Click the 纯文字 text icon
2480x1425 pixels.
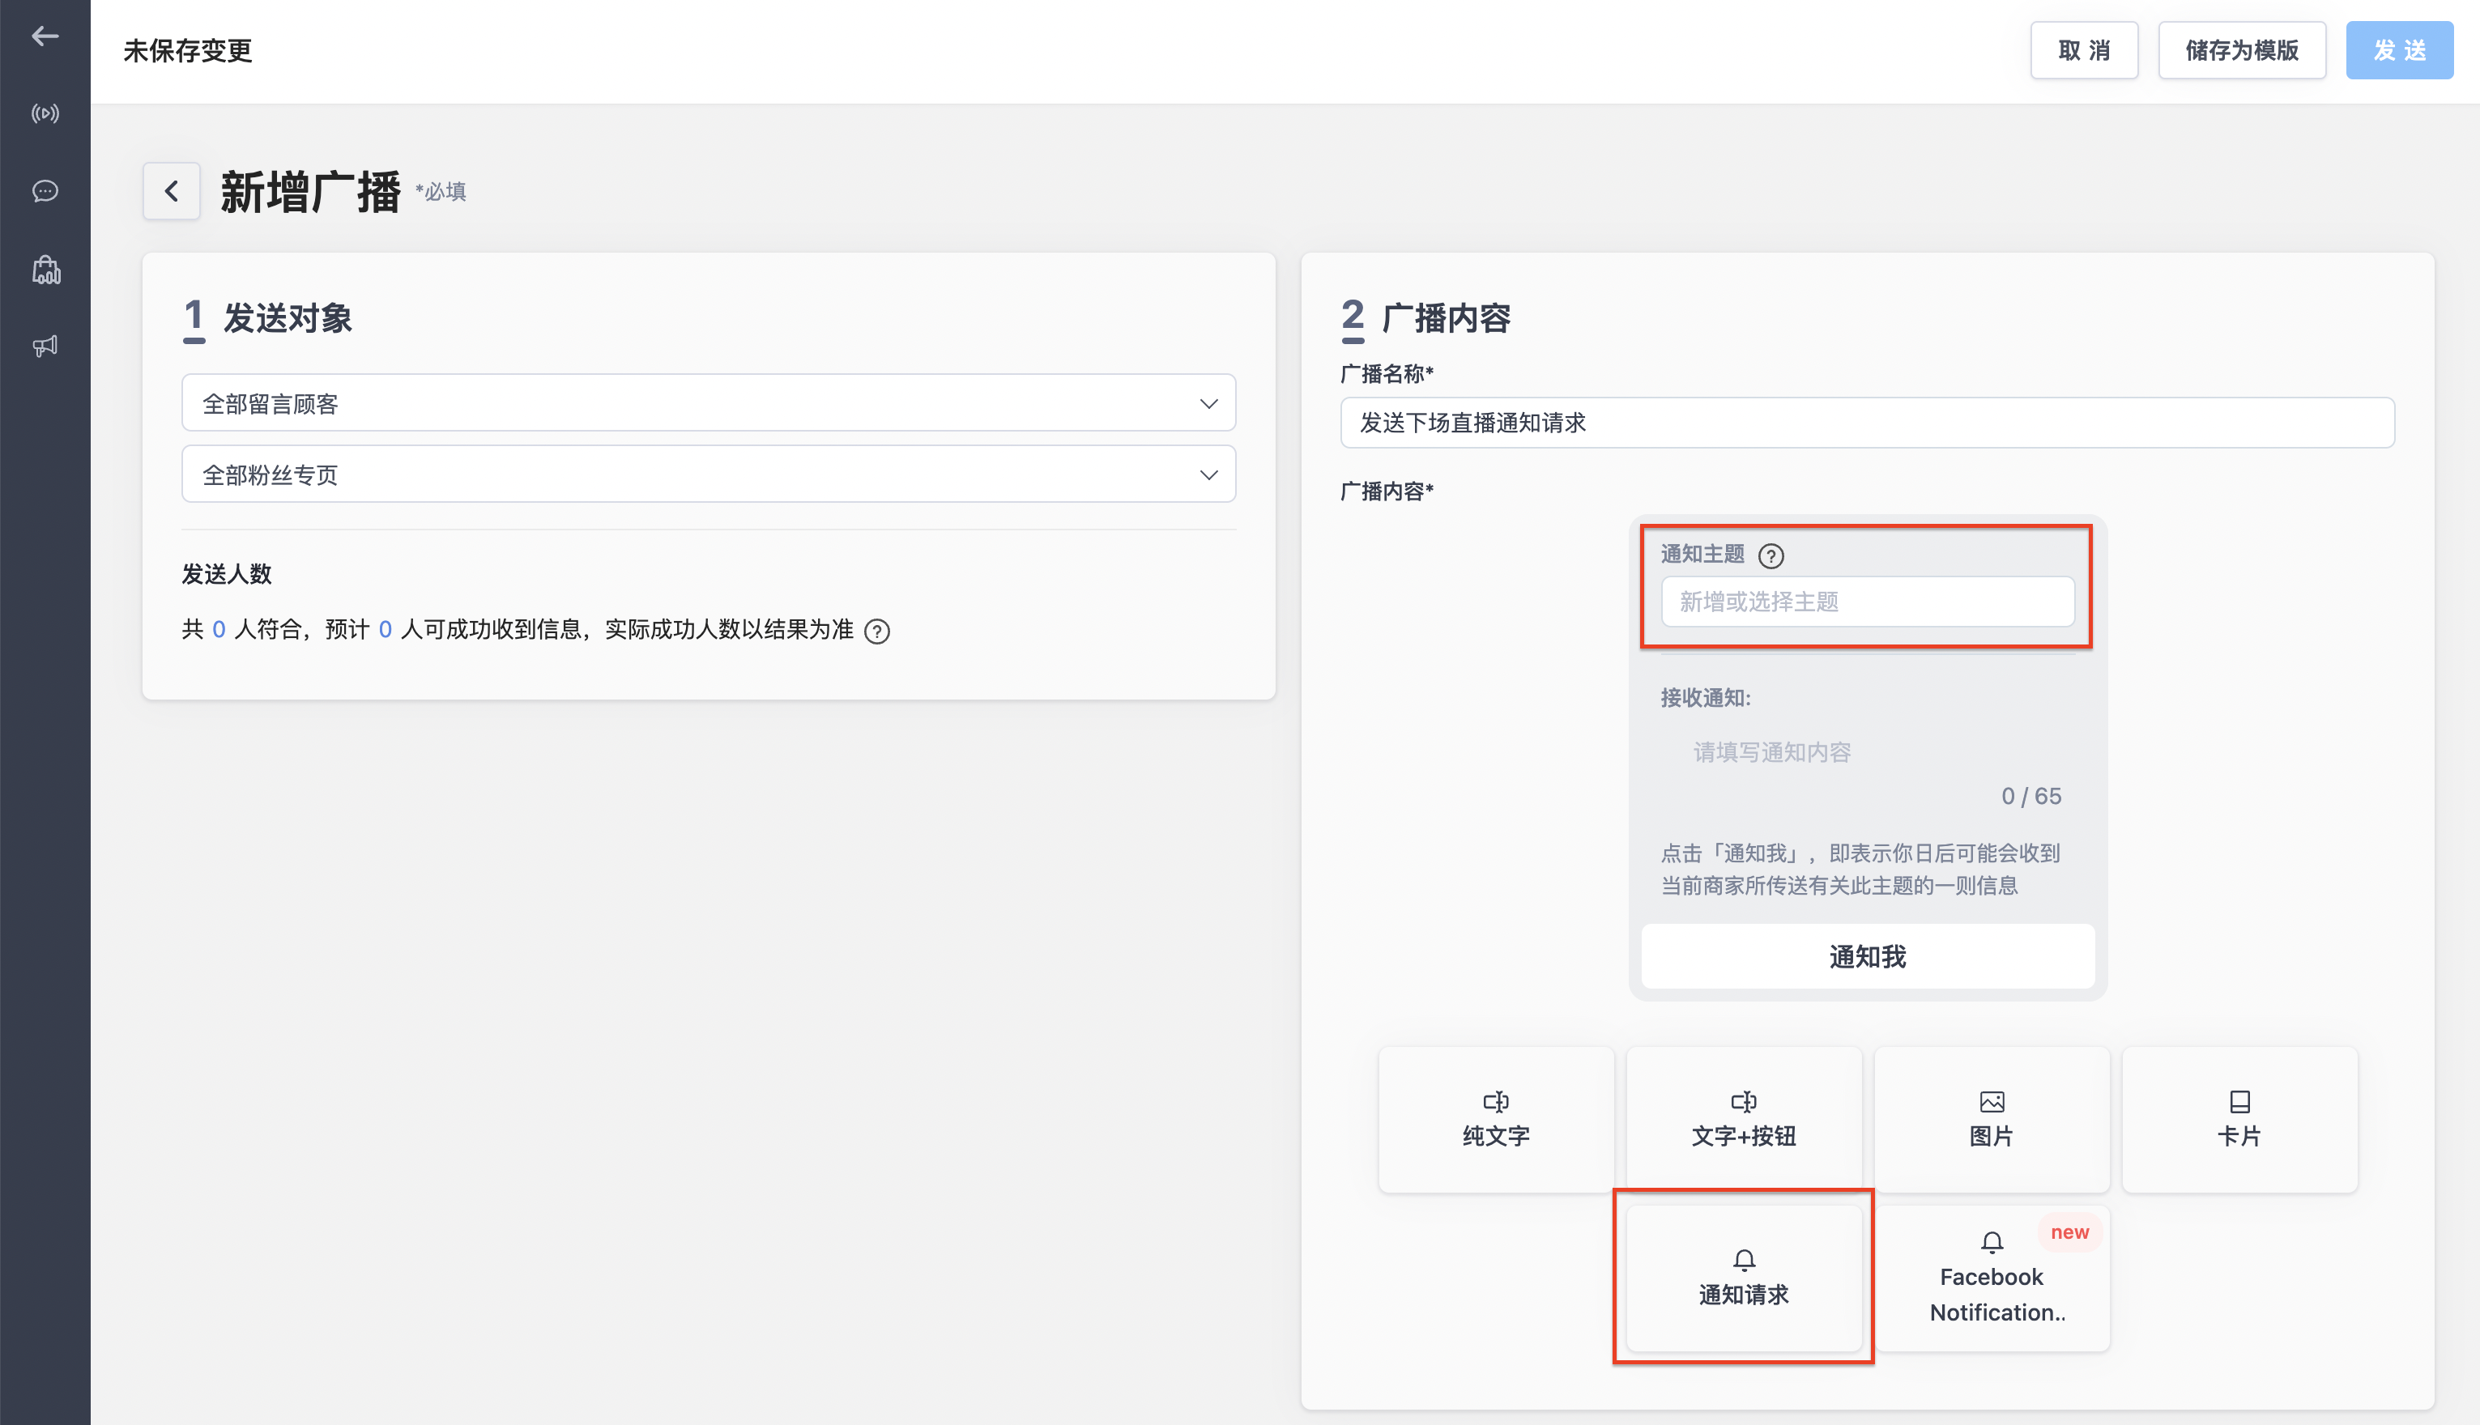click(1495, 1102)
